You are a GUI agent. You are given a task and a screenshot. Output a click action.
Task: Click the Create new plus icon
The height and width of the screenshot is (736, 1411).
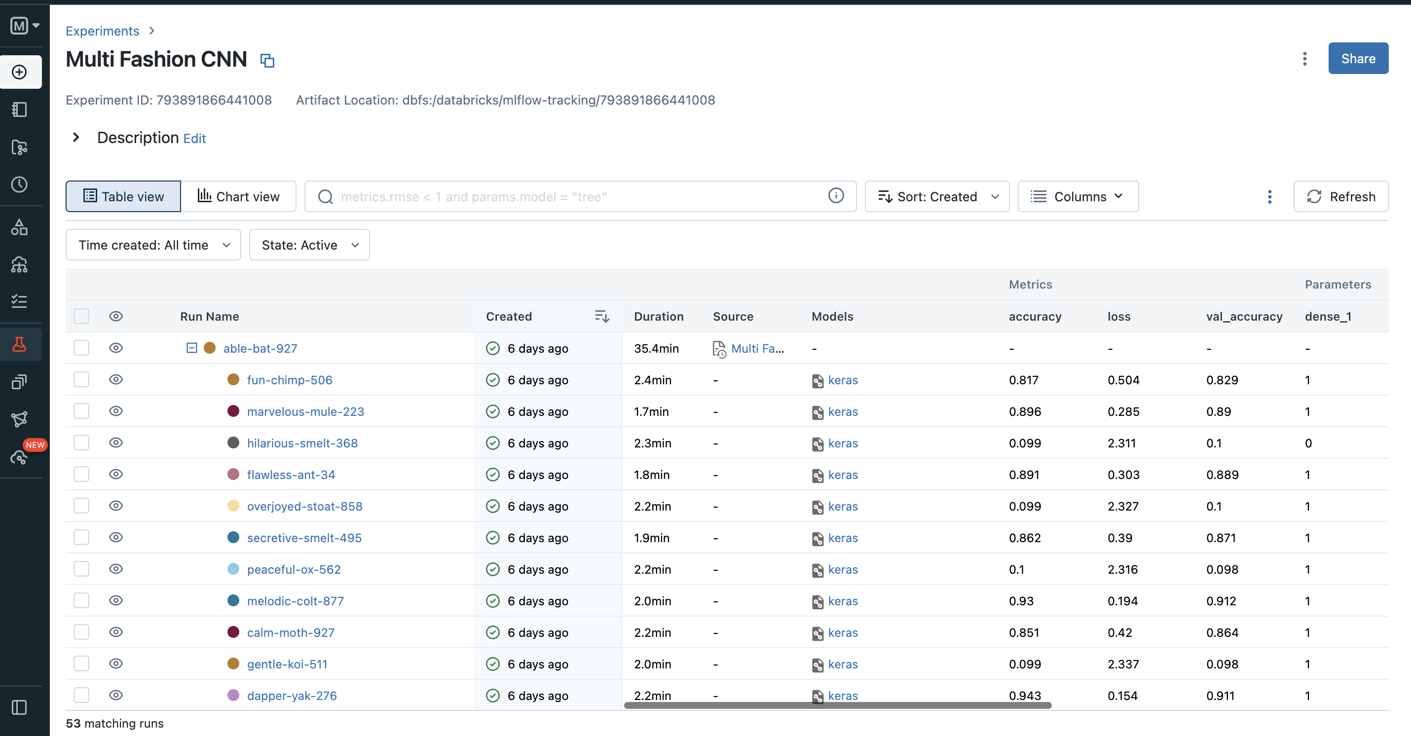(19, 73)
